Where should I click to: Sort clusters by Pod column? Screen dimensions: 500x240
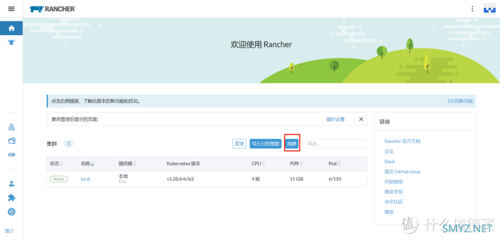(x=335, y=163)
